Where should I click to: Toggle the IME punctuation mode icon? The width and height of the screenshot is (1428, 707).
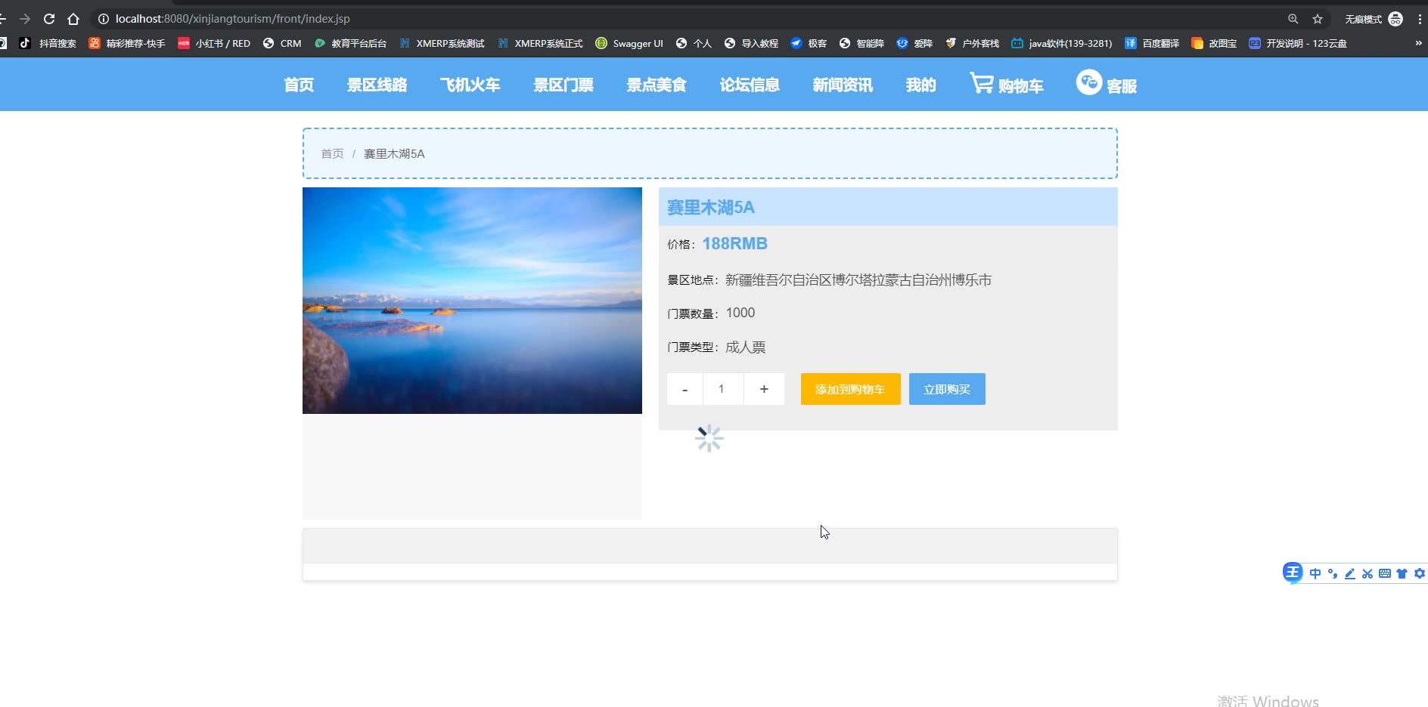[1333, 574]
